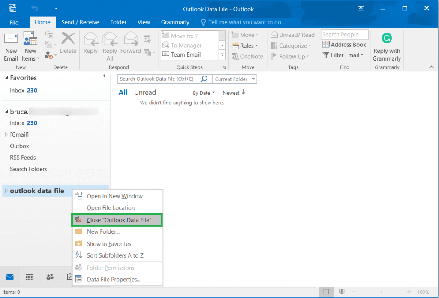Image resolution: width=439 pixels, height=298 pixels.
Task: Open the New Items menu
Action: pyautogui.click(x=30, y=46)
